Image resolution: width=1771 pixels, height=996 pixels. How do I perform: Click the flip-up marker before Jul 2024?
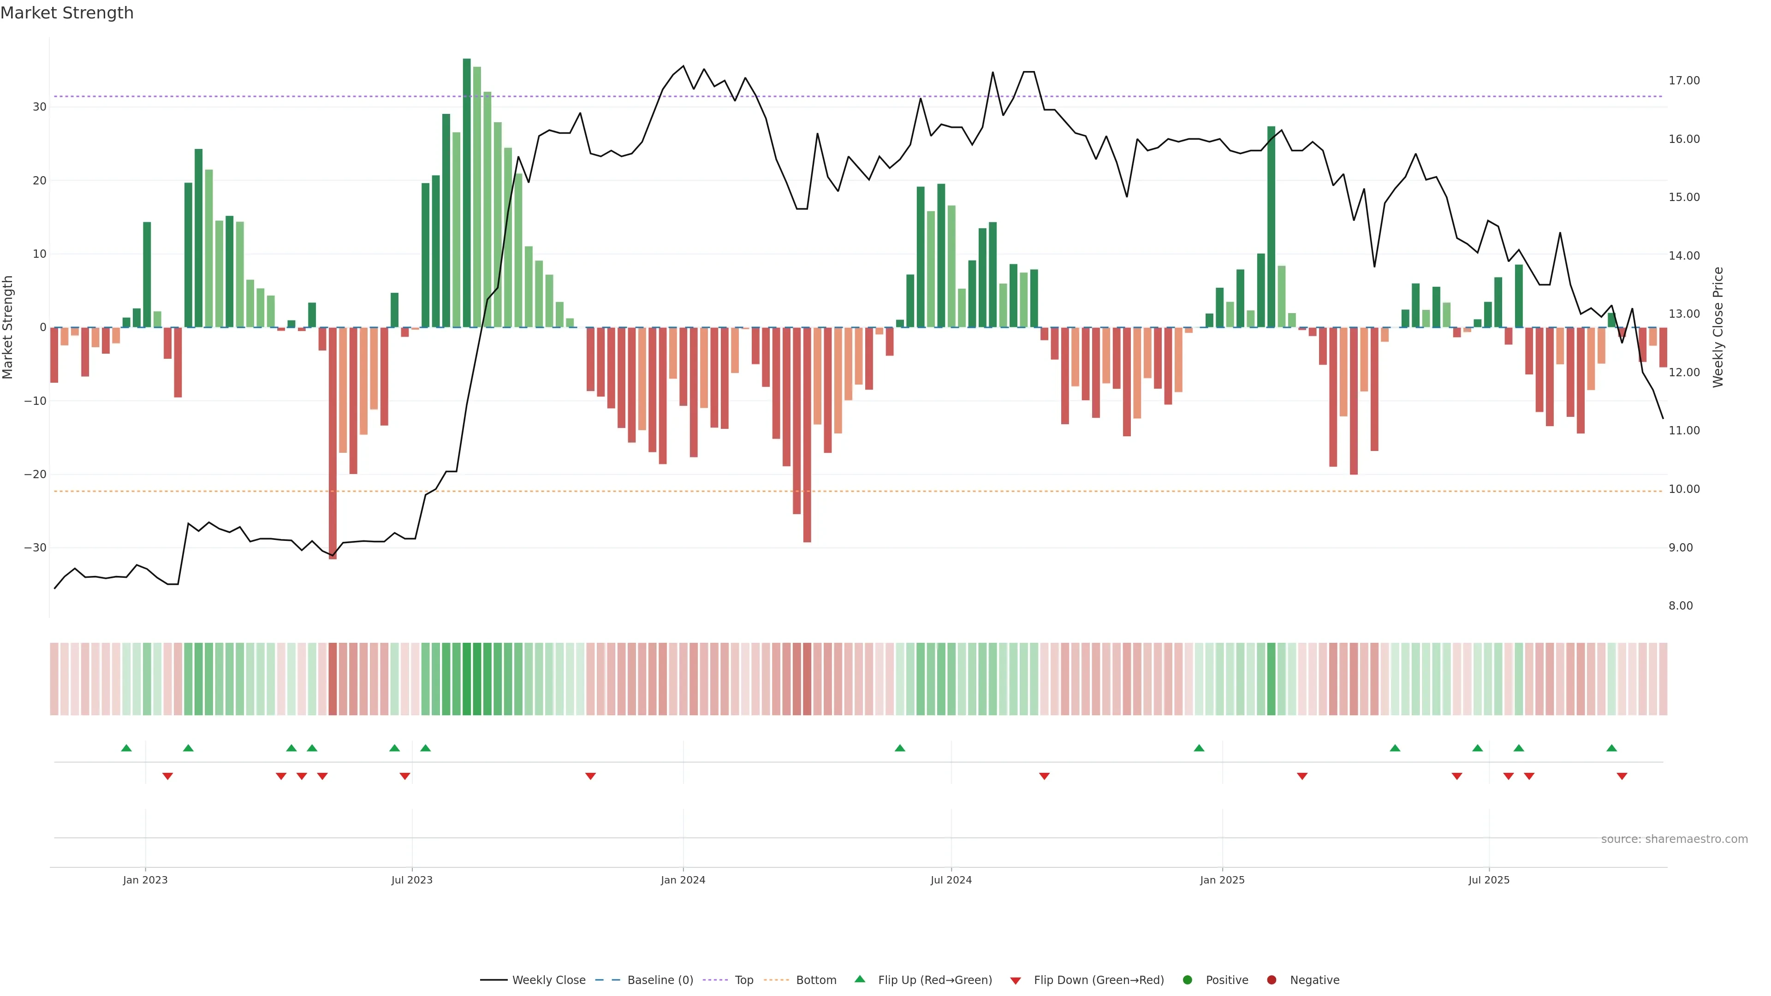click(899, 748)
